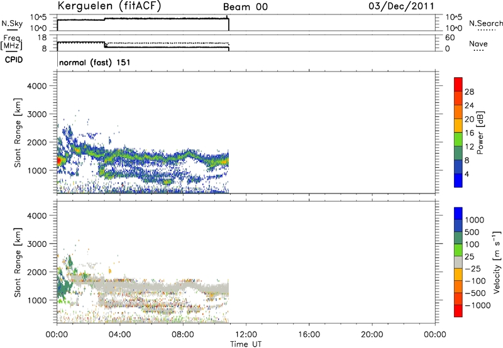Click the "3000" tick of the velocity panel
The height and width of the screenshot is (348, 503).
coord(37,244)
